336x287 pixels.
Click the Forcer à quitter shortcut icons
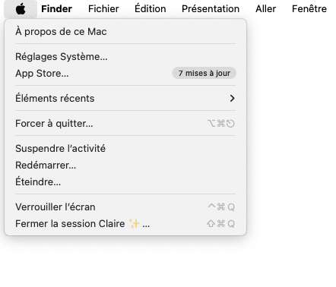point(221,124)
